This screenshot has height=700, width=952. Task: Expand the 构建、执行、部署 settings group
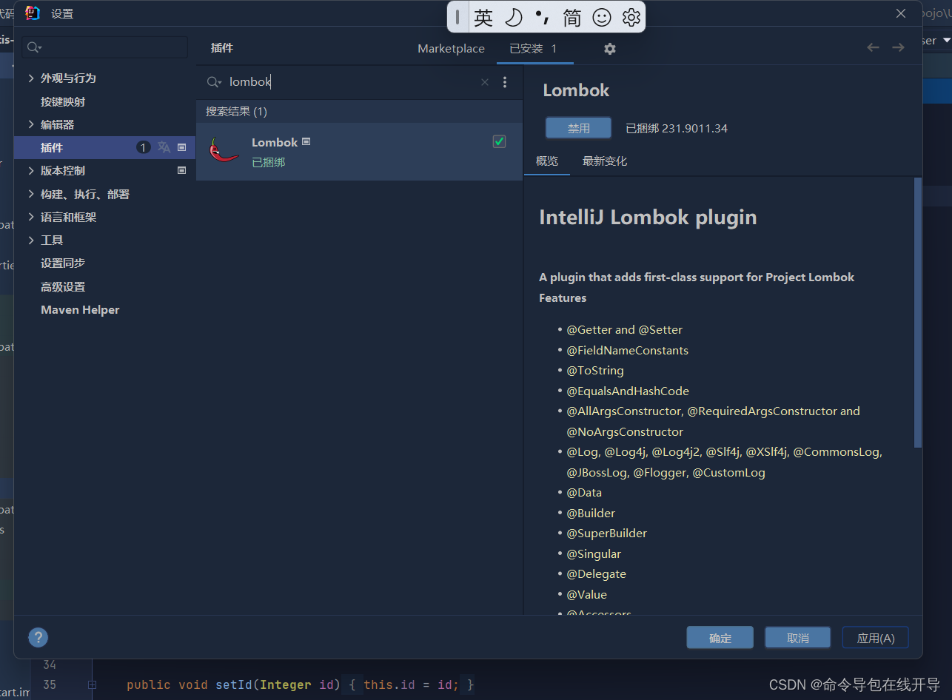coord(31,194)
